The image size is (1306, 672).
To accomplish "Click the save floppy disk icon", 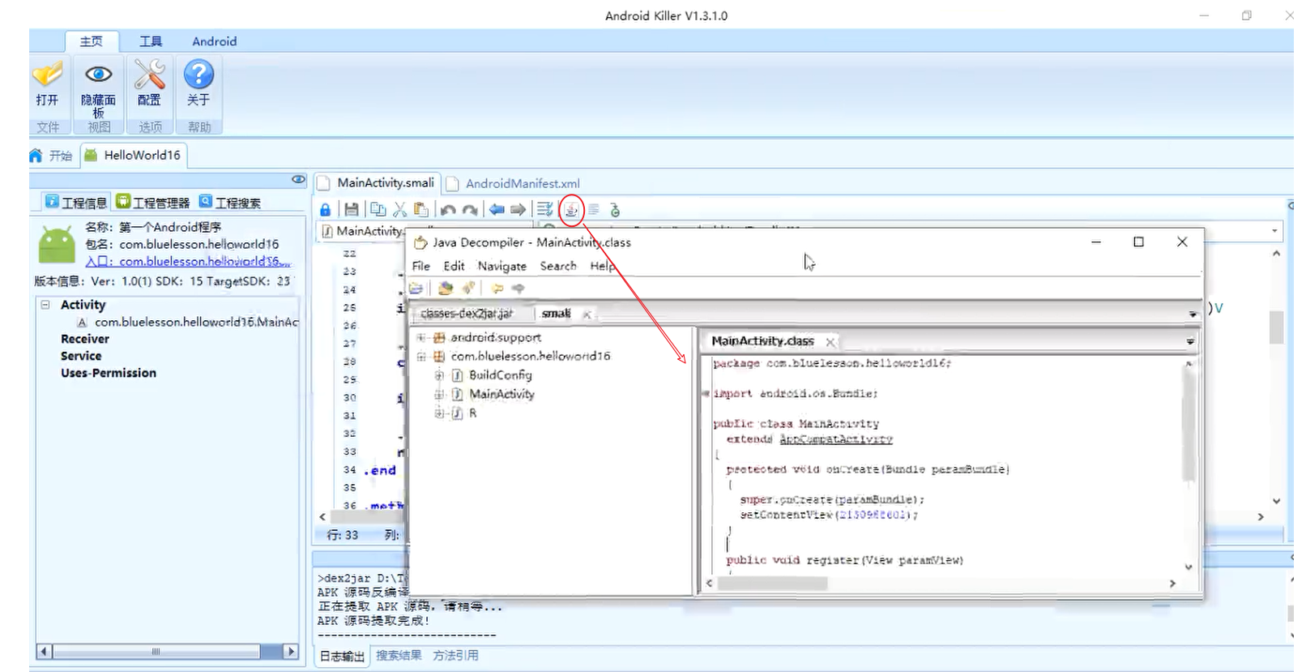I will coord(352,210).
